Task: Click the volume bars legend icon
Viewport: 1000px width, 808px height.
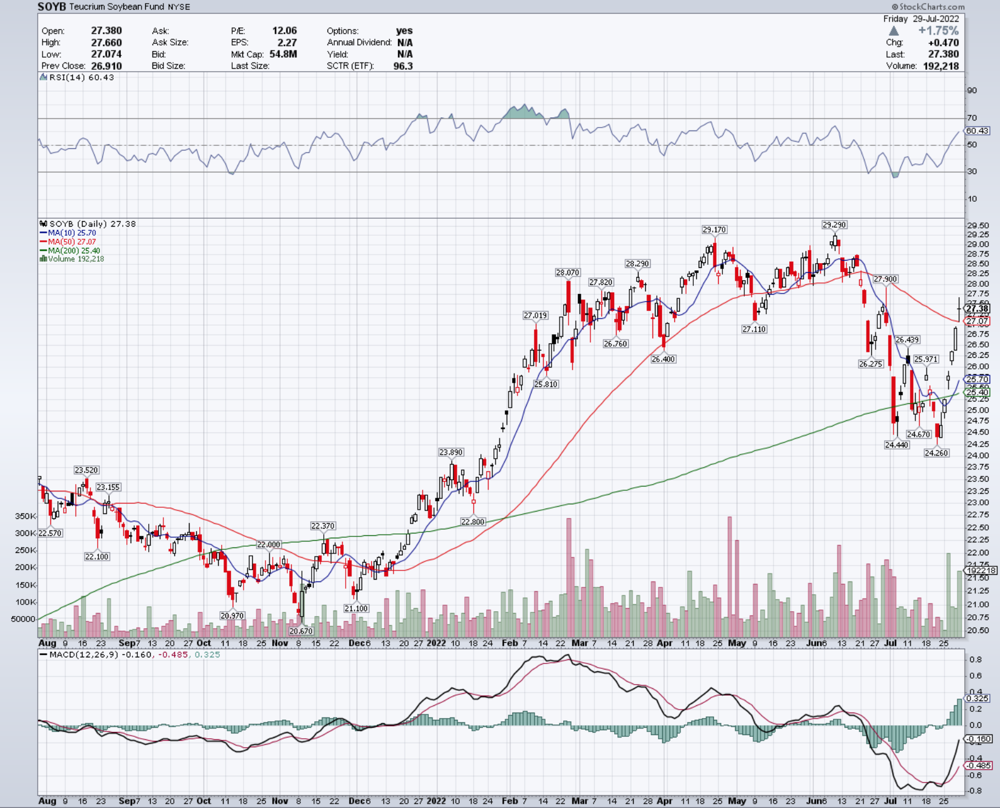Action: 43,259
